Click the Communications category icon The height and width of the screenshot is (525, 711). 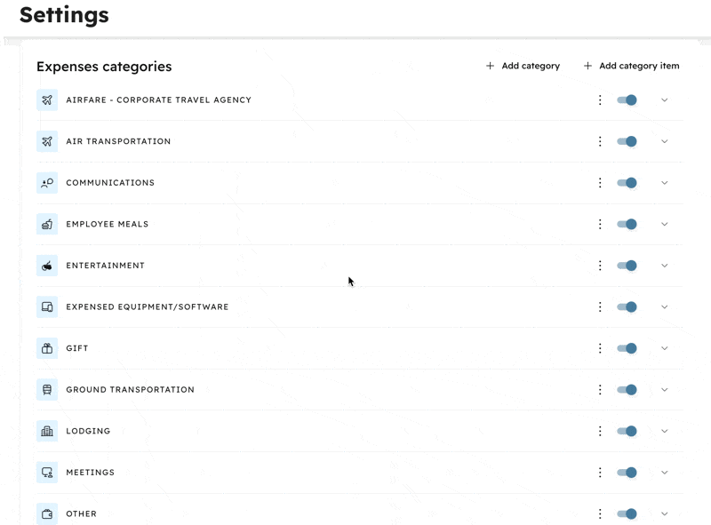47,183
